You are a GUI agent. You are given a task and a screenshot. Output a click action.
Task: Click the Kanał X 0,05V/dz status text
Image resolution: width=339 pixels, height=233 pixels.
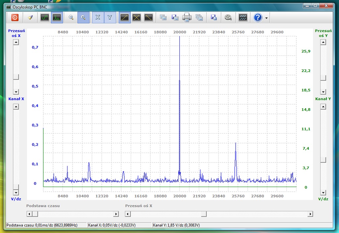point(112,225)
